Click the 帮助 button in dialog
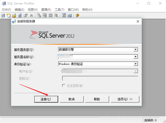This screenshot has width=166, height=123. pos(97,99)
